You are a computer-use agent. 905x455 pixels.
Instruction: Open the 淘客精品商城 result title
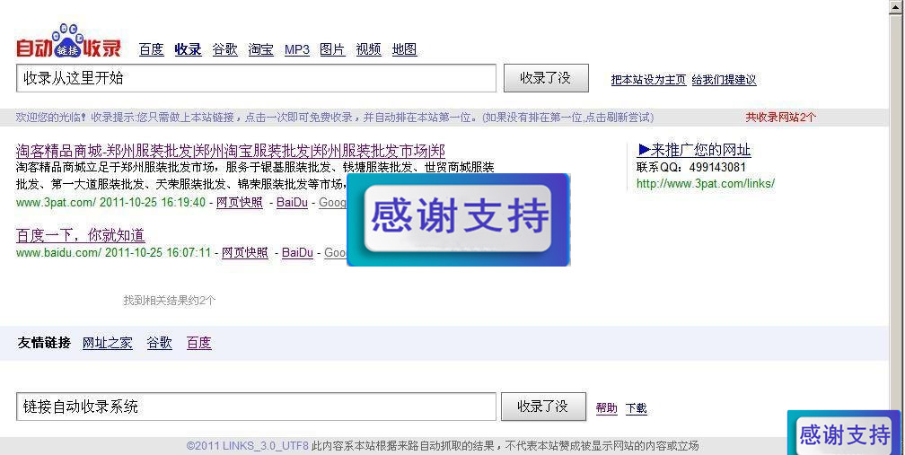[x=230, y=151]
